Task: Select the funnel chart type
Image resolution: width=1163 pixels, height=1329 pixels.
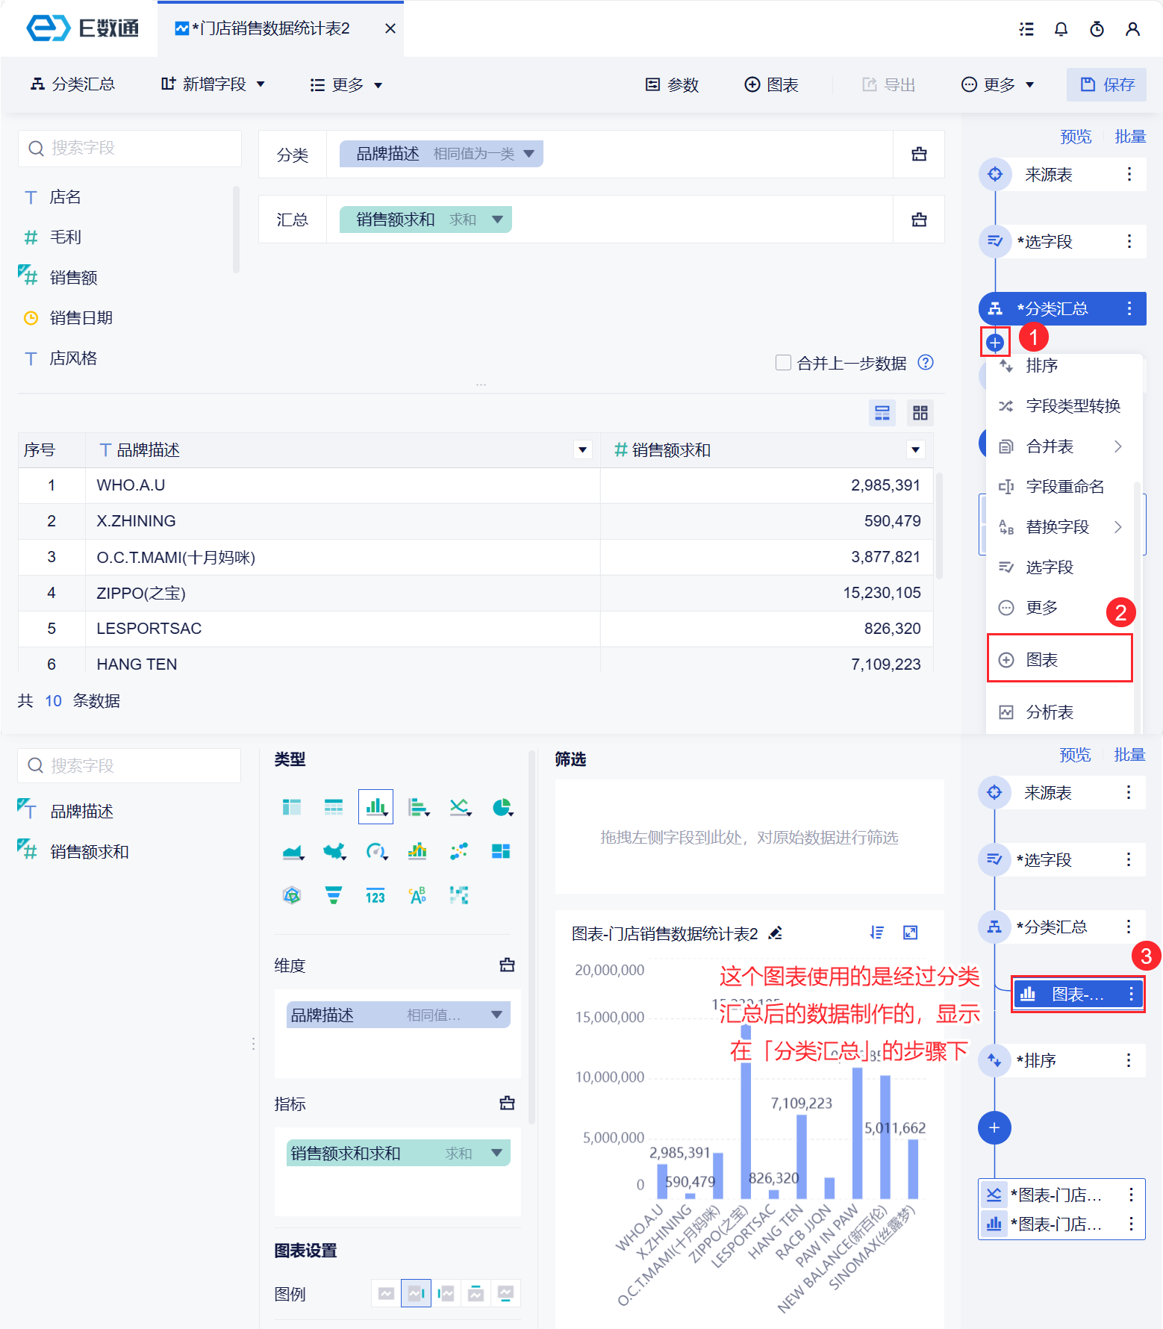Action: pos(334,895)
